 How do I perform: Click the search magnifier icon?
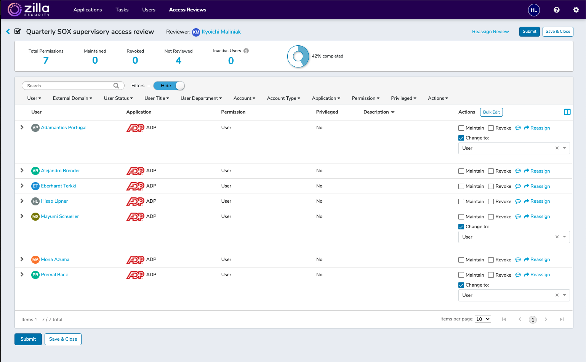pyautogui.click(x=116, y=85)
